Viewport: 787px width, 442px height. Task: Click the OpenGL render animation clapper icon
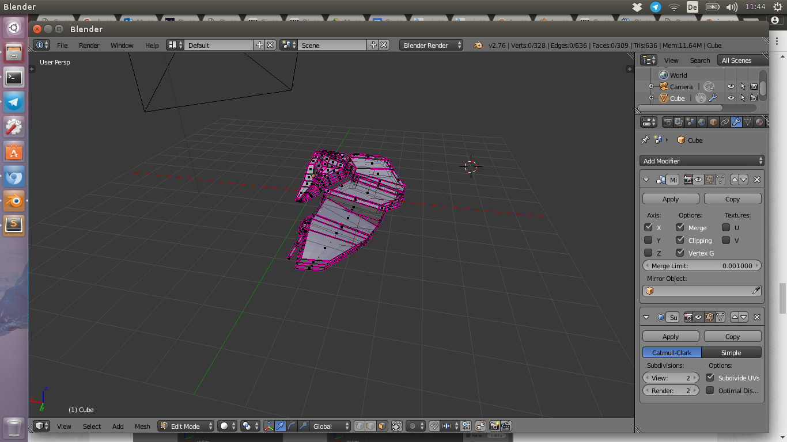tap(506, 426)
